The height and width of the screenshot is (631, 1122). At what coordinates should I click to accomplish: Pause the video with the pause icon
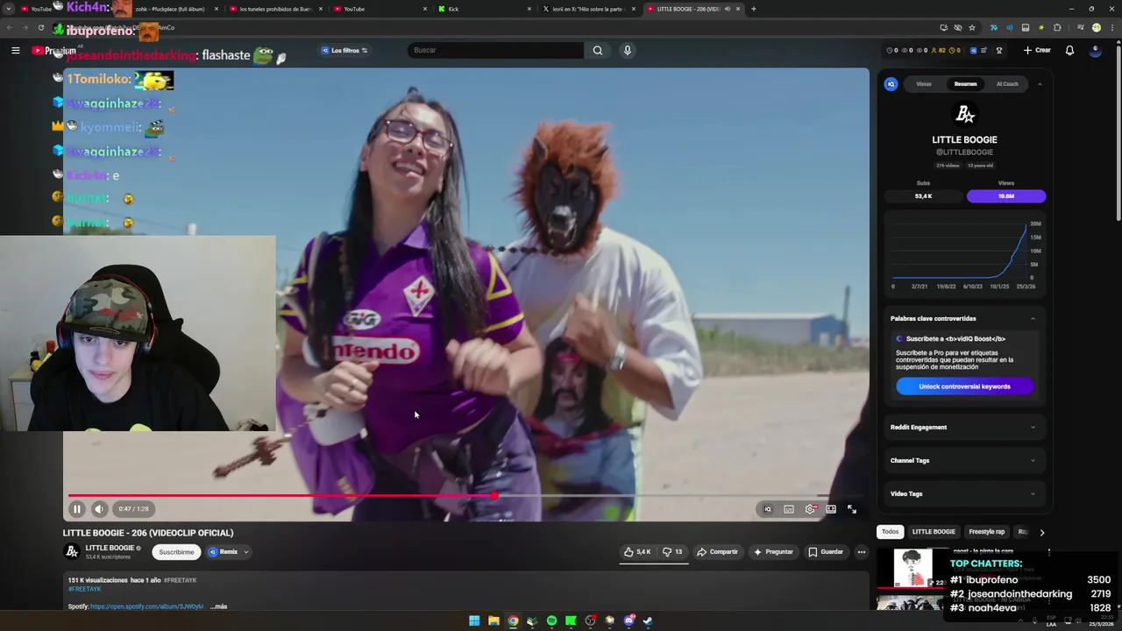pos(76,508)
